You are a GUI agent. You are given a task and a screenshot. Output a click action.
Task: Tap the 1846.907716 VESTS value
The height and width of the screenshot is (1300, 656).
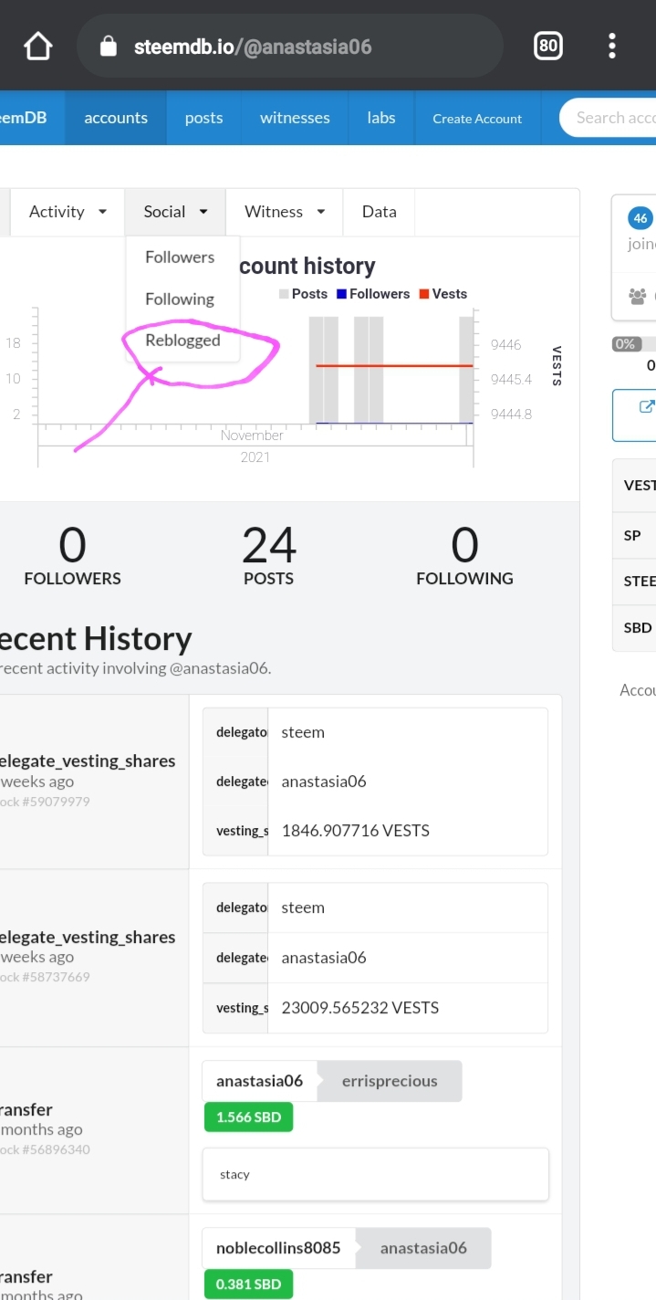[356, 831]
